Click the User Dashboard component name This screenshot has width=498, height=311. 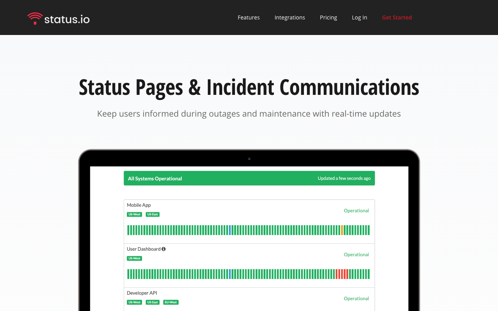[x=144, y=249]
